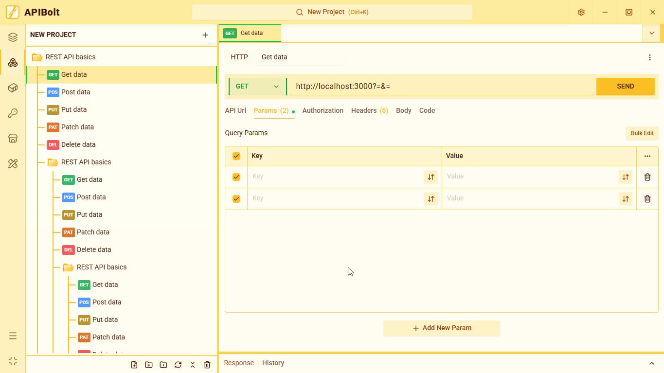Click the open folder icon in tree toolbar
Viewport: 664px width, 373px height.
click(163, 365)
